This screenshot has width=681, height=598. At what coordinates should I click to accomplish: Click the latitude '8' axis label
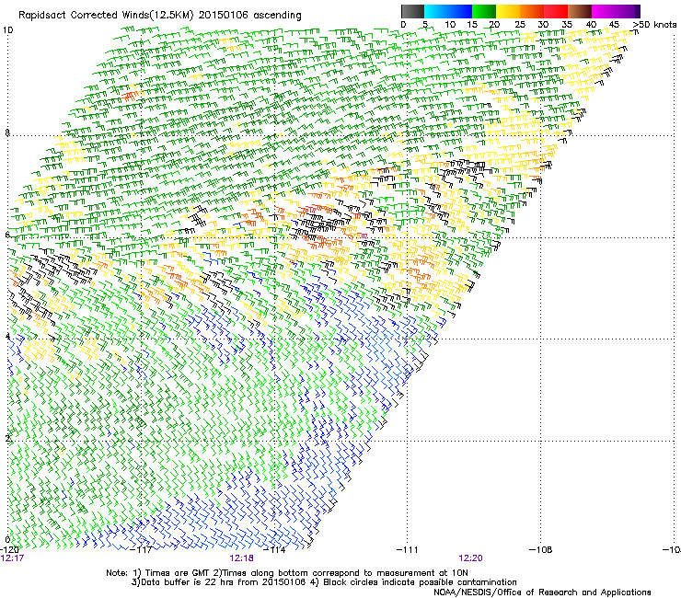tap(7, 132)
